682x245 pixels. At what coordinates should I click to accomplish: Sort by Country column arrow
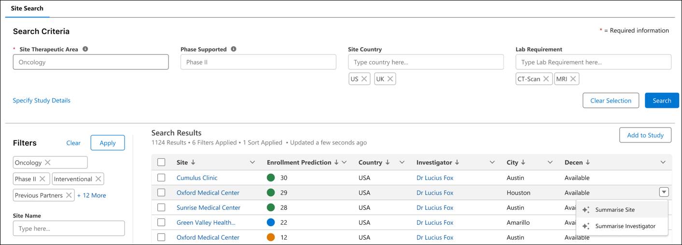coord(387,163)
